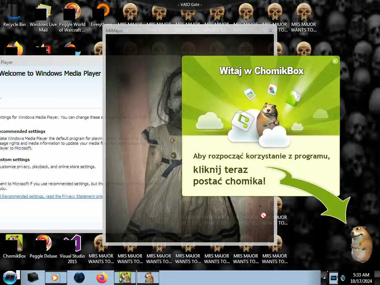
Task: Click the 'Witaj w ChomikBox' title text
Action: (262, 71)
